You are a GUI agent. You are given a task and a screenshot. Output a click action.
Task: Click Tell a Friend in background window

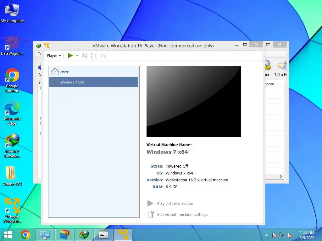point(280,69)
